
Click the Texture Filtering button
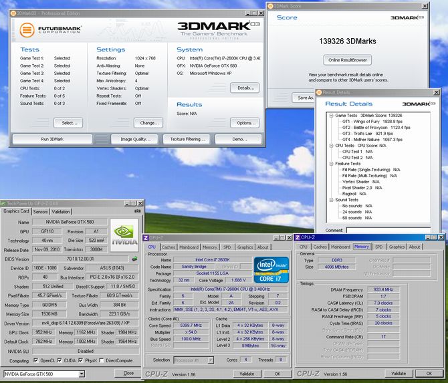[187, 139]
